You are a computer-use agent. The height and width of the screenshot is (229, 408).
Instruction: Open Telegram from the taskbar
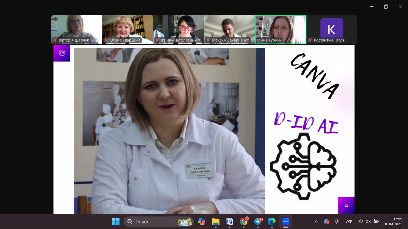(x=258, y=222)
